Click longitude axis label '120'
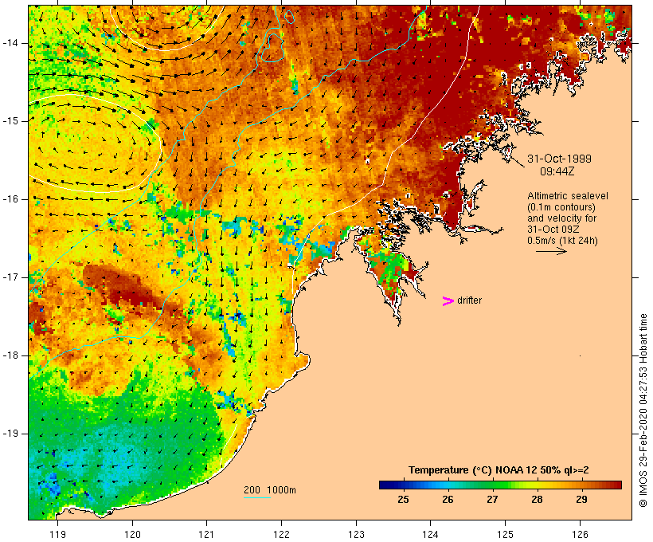 pos(132,534)
